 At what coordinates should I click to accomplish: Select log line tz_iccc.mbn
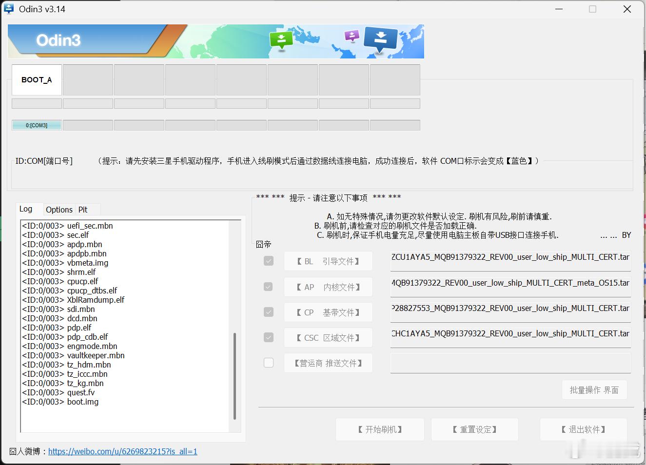point(65,374)
